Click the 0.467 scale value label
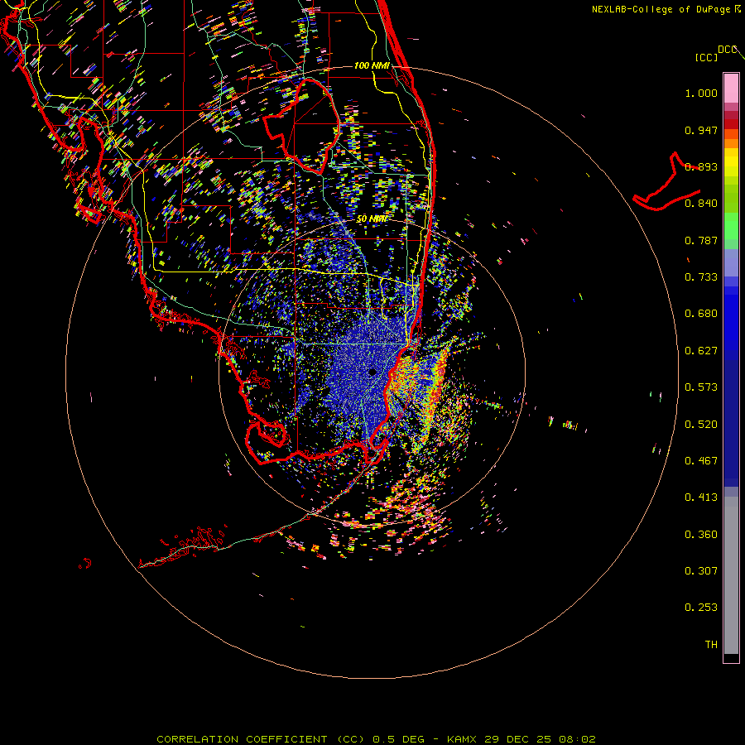Image resolution: width=745 pixels, height=745 pixels. [701, 461]
